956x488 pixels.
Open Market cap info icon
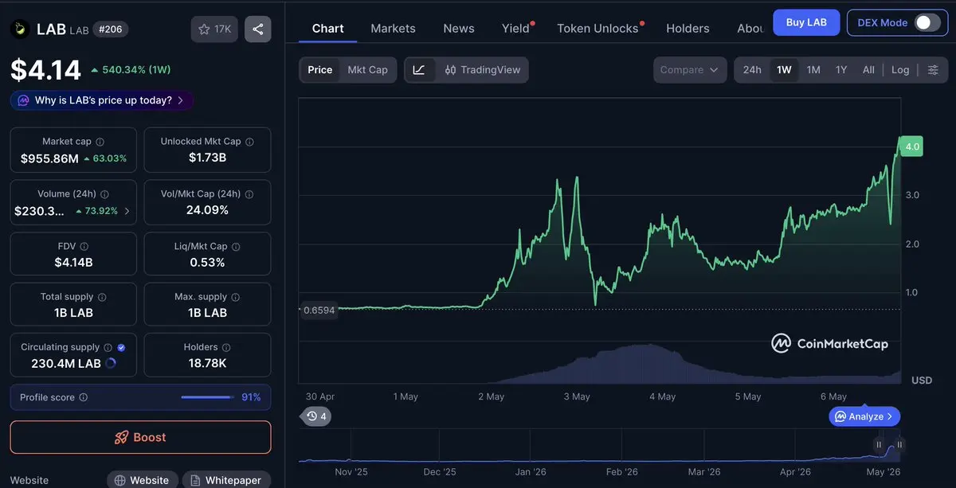click(100, 142)
